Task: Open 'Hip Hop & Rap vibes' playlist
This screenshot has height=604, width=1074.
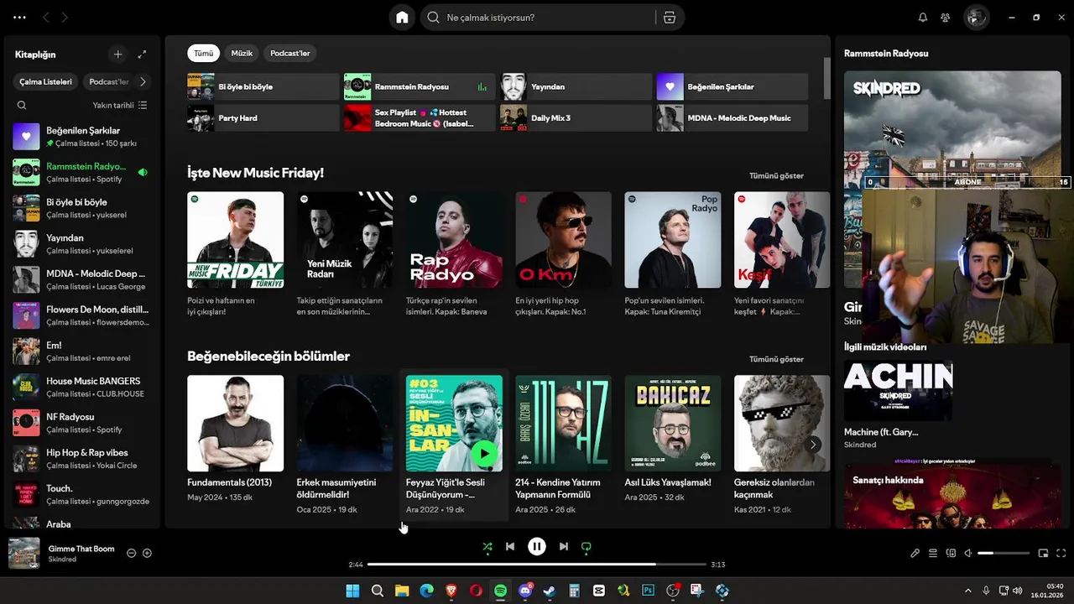Action: tap(81, 459)
